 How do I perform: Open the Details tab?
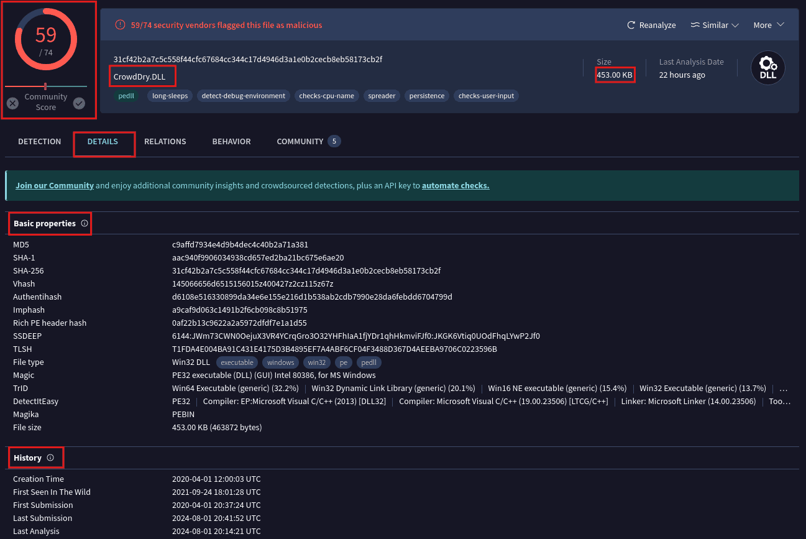103,141
